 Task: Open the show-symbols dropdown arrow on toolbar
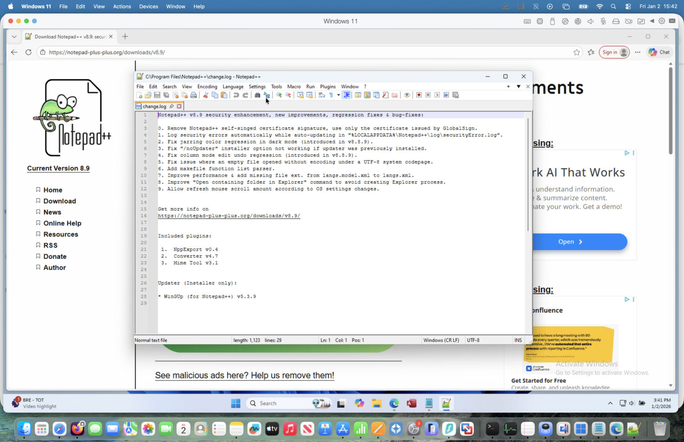click(x=338, y=95)
